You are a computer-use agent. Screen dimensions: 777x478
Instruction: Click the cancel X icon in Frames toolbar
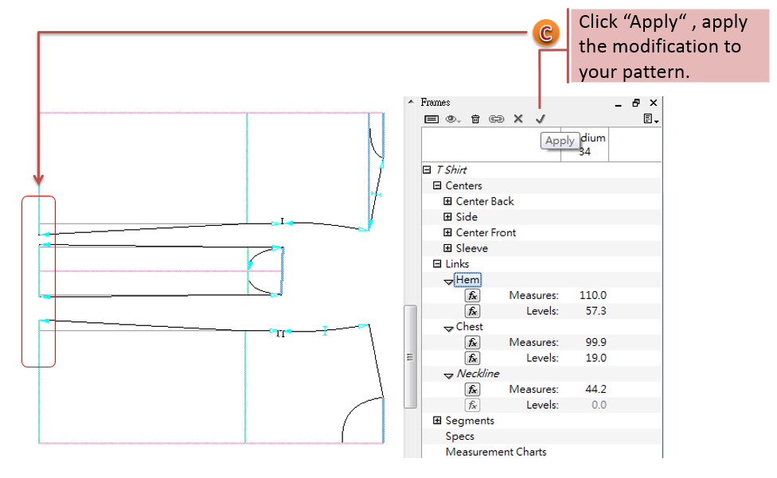(518, 119)
